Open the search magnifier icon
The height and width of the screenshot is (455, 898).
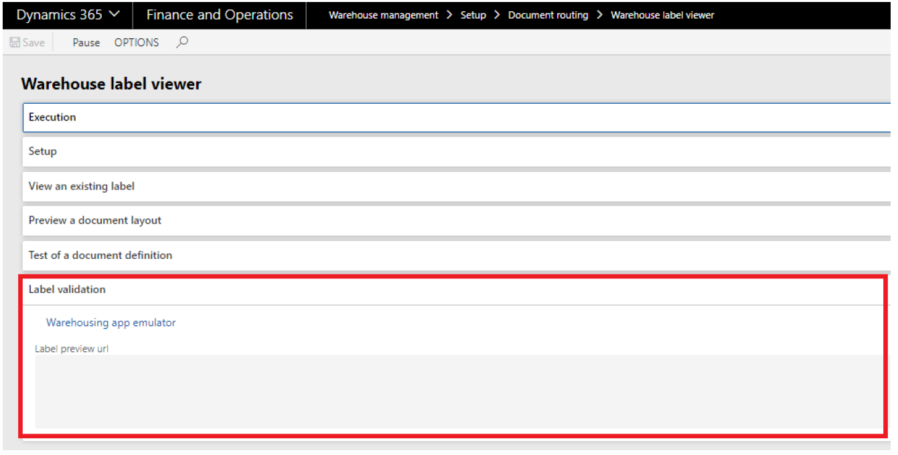(x=182, y=42)
